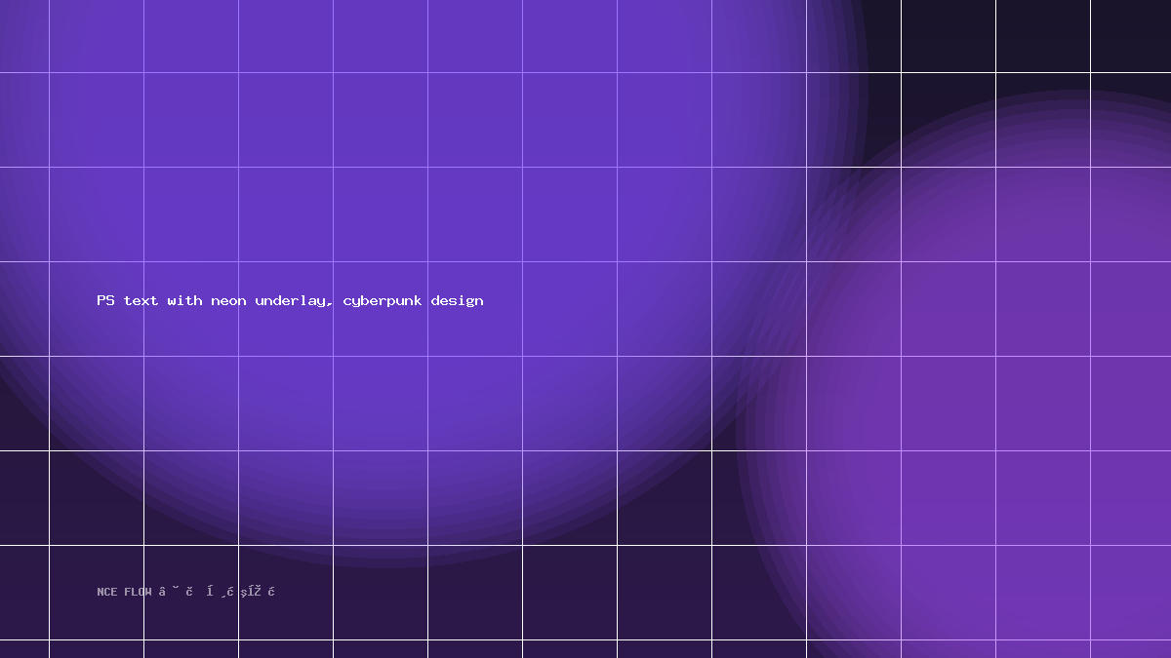Click the word "FLOW" in the footer
The height and width of the screenshot is (658, 1171).
pos(138,592)
